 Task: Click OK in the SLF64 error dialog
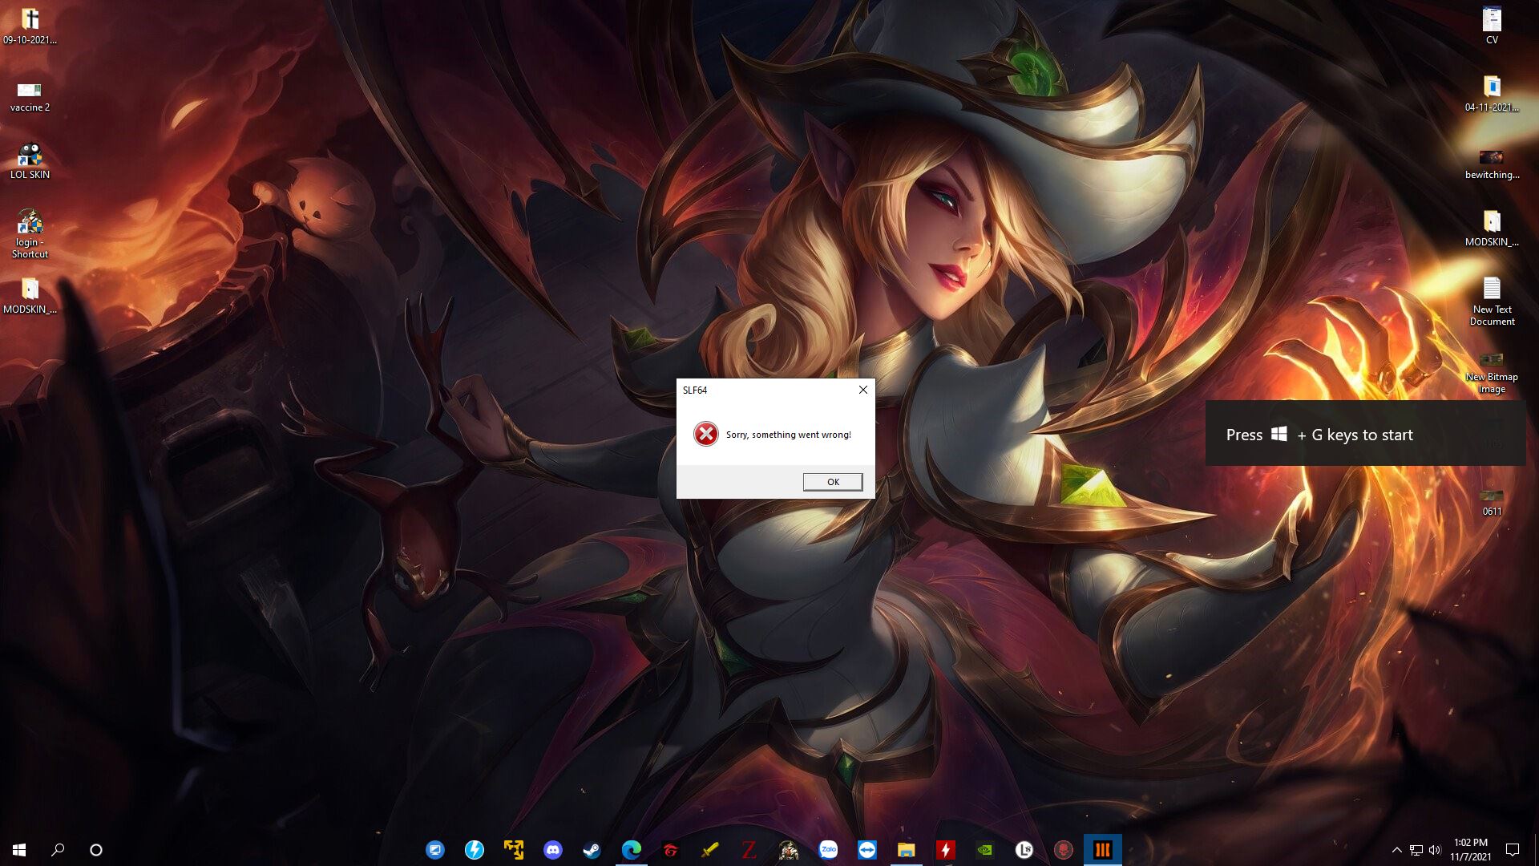pyautogui.click(x=833, y=482)
